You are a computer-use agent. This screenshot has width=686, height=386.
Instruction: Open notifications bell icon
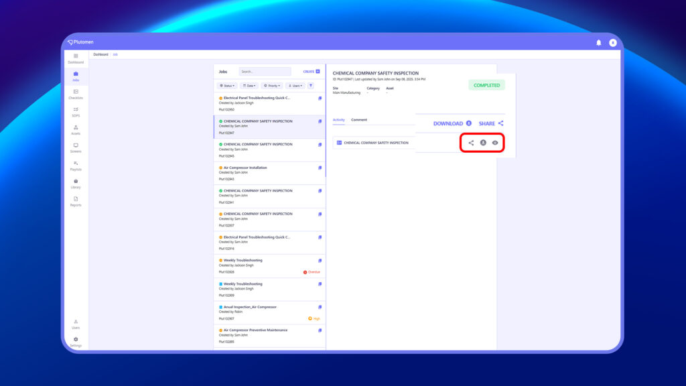coord(598,42)
